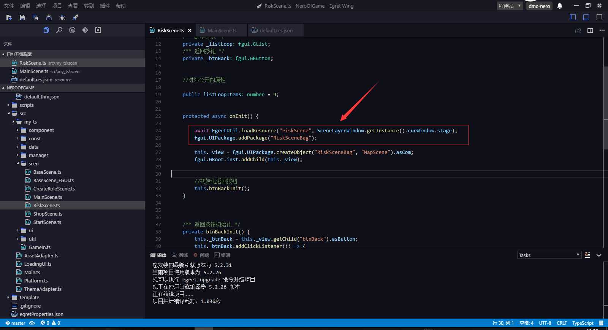Click the master branch status item
The image size is (608, 330).
pos(15,323)
